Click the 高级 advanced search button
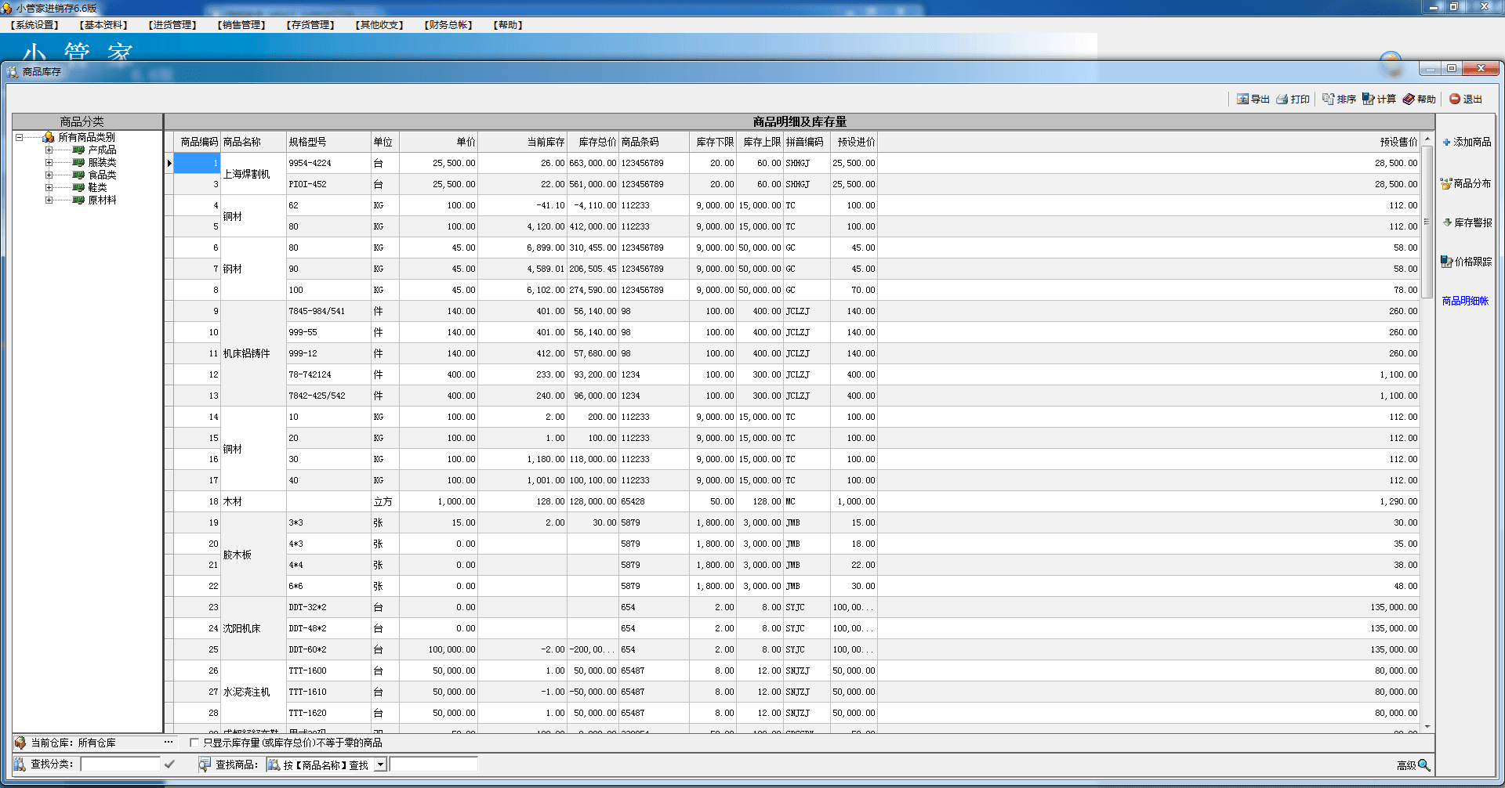Image resolution: width=1505 pixels, height=788 pixels. click(x=1413, y=765)
